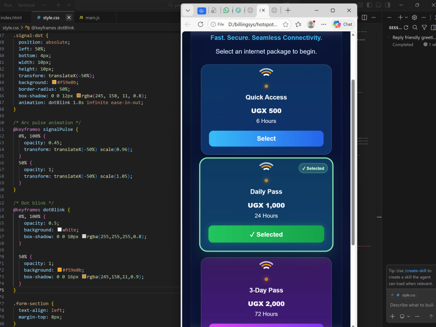The image size is (436, 327).
Task: Open the rgba(245, 158, 11, 0.8) swatch
Action: [78, 95]
